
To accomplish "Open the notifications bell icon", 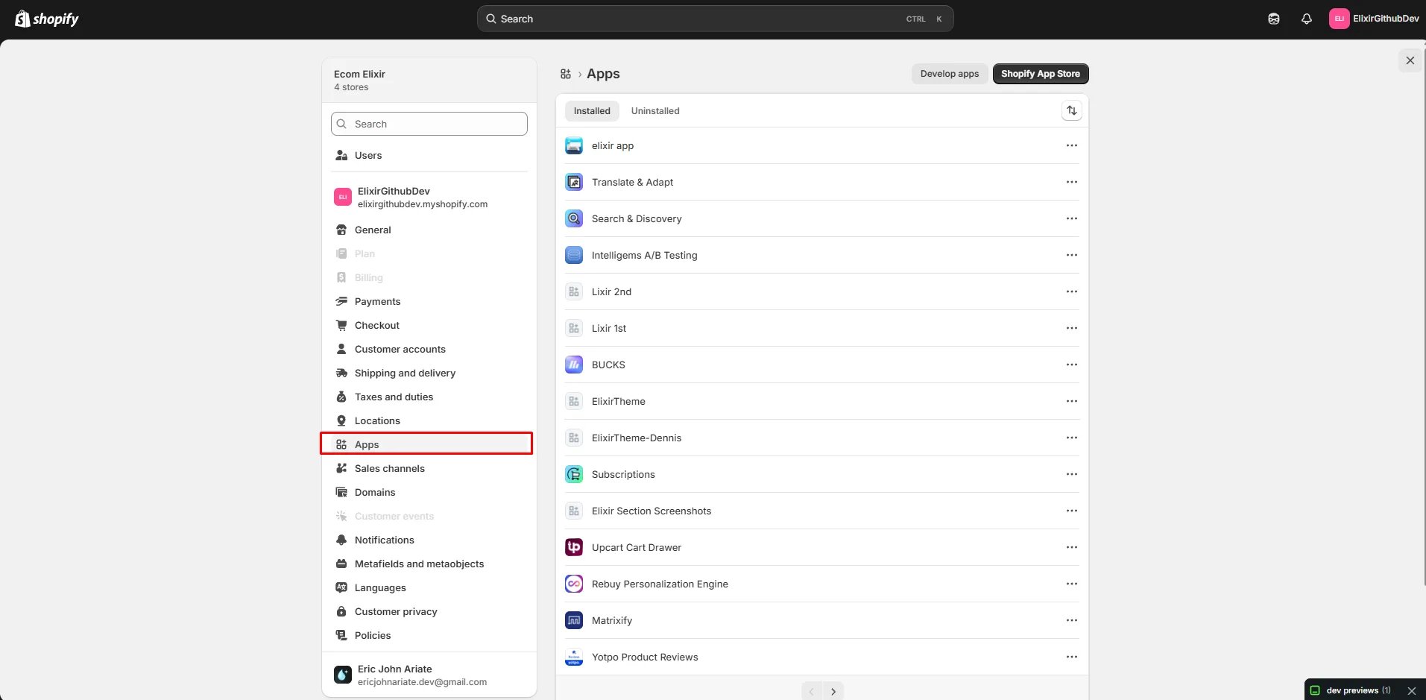I will coord(1307,19).
